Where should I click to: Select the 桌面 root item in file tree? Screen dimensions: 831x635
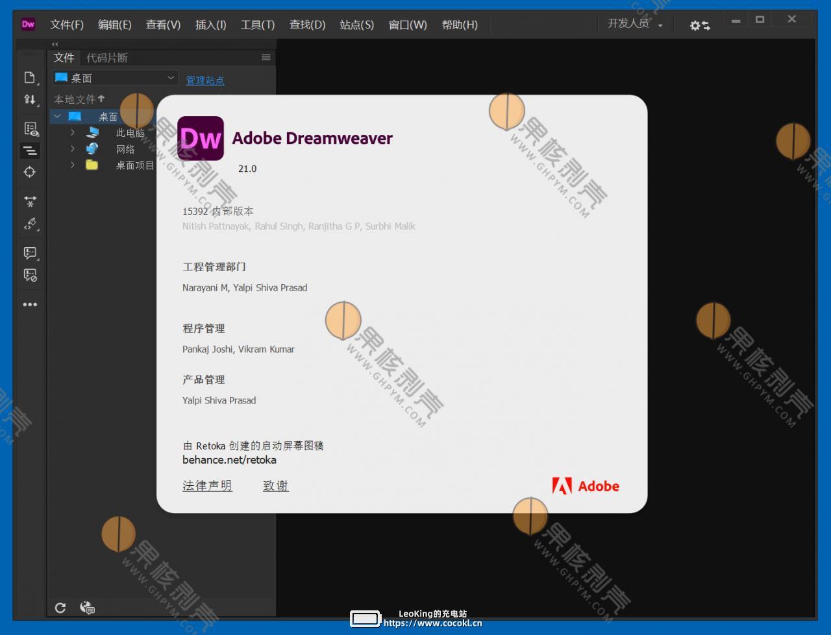pyautogui.click(x=108, y=117)
